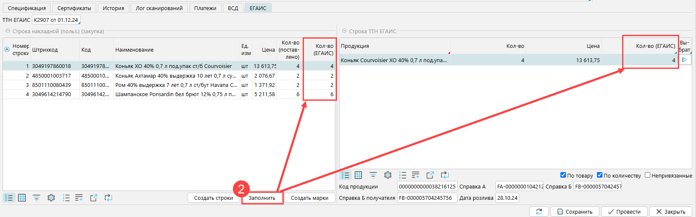Click the Провести button
Screen dimensions: 696x217
click(x=624, y=212)
